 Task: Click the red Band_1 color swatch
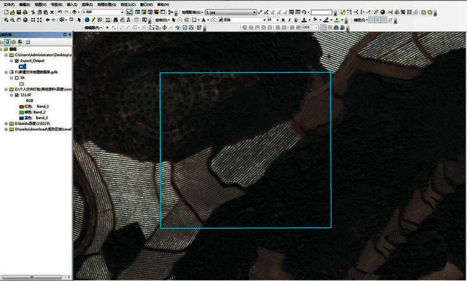[x=22, y=106]
